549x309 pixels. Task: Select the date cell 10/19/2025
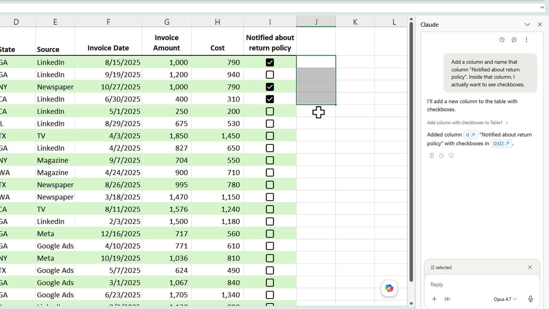pyautogui.click(x=108, y=258)
